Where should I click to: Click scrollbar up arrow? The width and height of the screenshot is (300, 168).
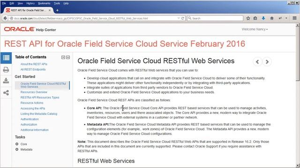[x=297, y=25]
